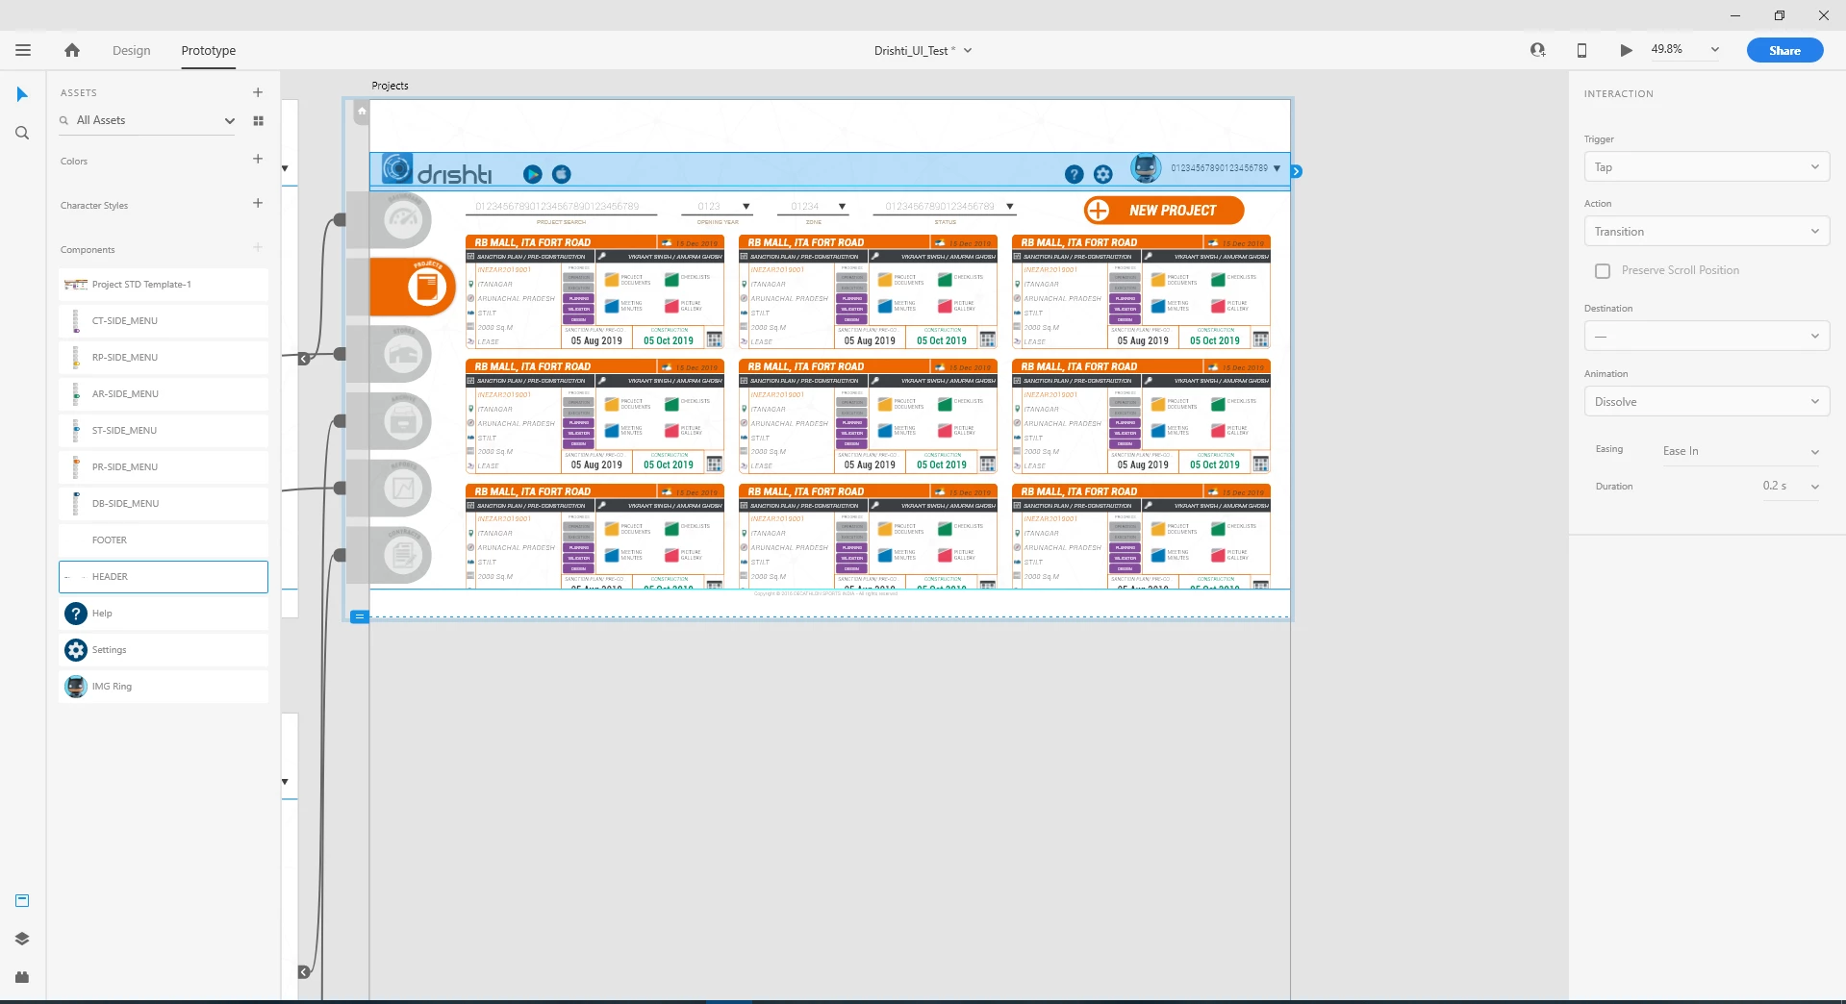This screenshot has width=1846, height=1004.
Task: Click the user avatar in artboard header
Action: coord(1145,168)
